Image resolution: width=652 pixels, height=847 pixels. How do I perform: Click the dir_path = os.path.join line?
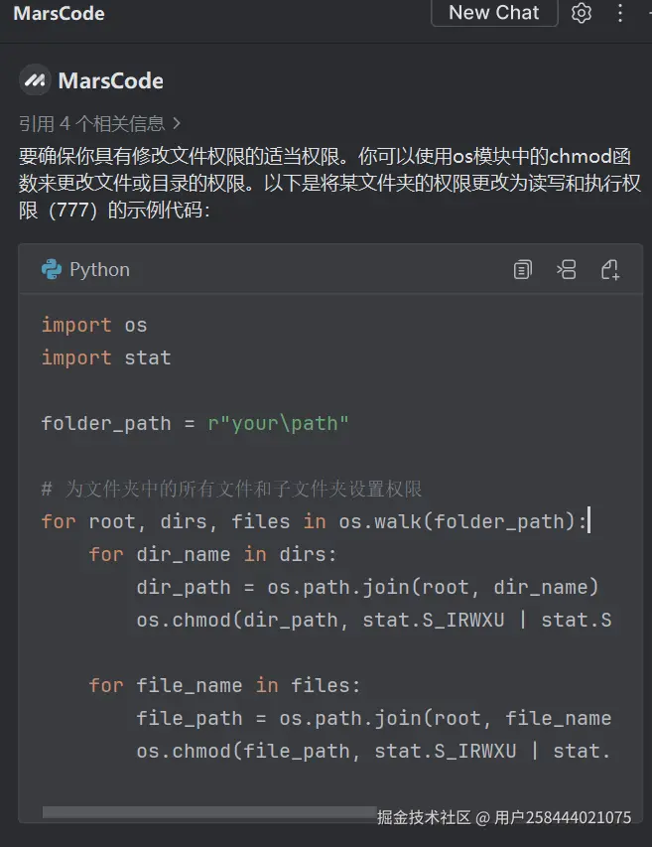[367, 587]
